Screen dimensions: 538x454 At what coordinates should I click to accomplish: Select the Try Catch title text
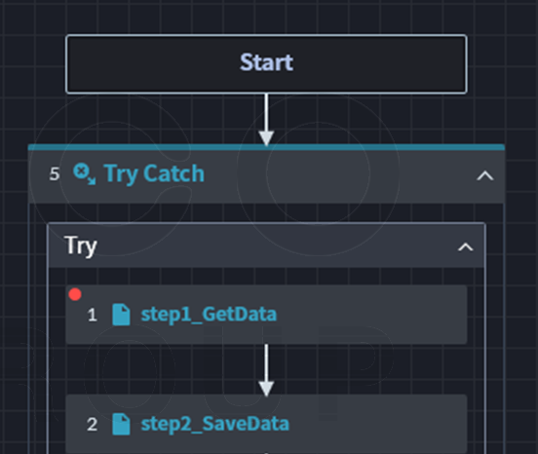pyautogui.click(x=154, y=173)
